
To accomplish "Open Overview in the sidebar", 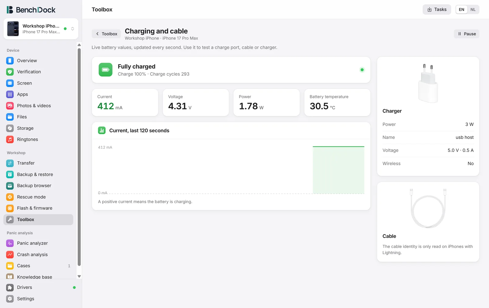I will 38,61.
